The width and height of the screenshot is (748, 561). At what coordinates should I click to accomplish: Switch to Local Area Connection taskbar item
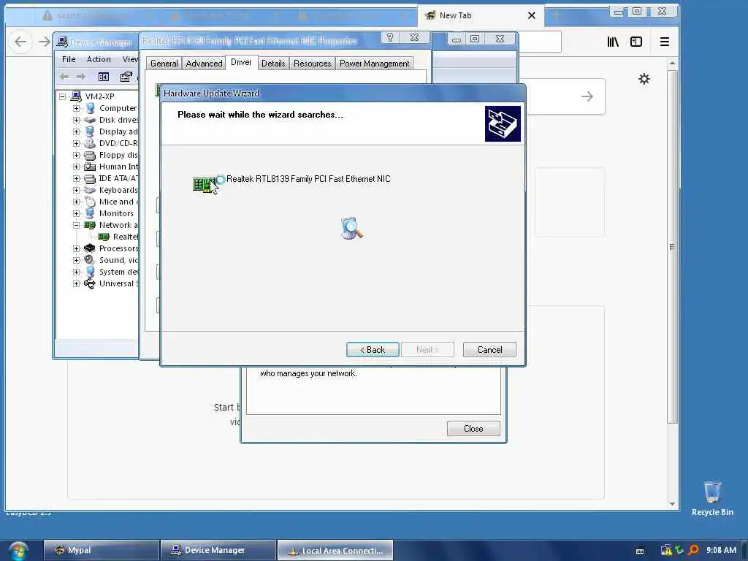click(335, 550)
